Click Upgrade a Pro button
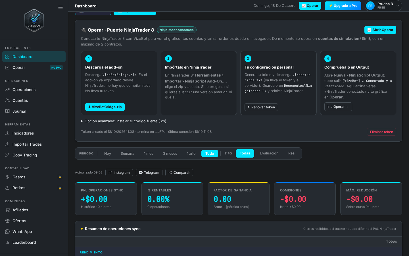Viewport: 409px width, 256px height. pos(343,6)
